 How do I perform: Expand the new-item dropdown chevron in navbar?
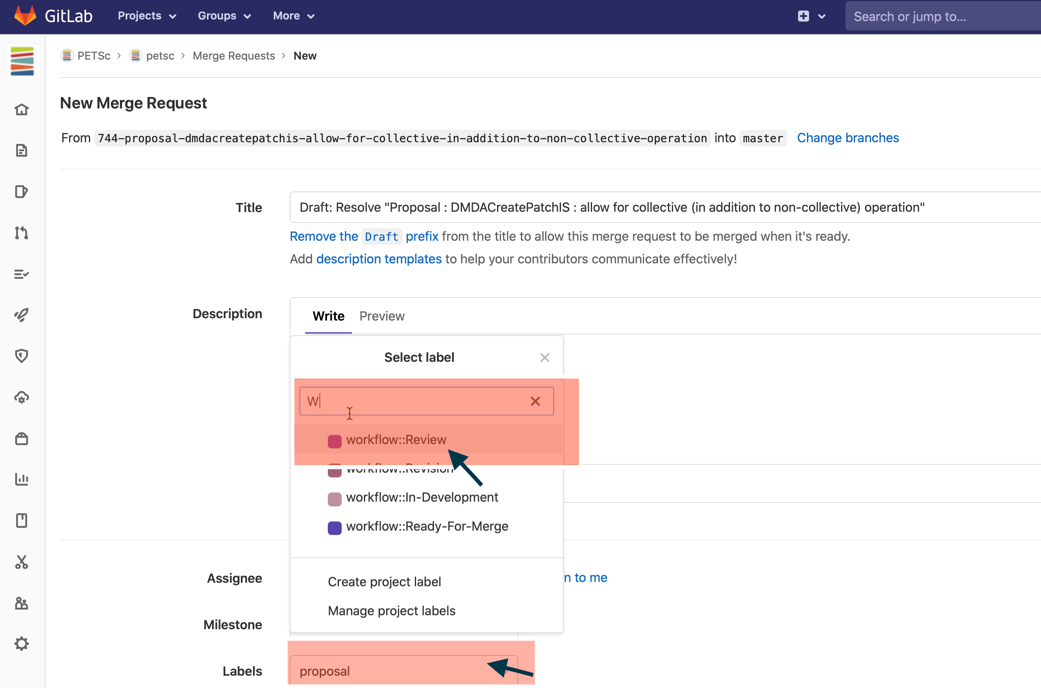click(x=822, y=17)
